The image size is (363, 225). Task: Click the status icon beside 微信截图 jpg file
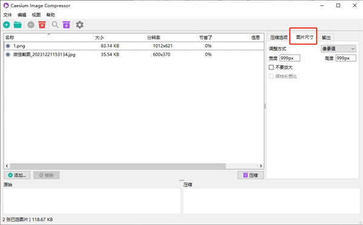[8, 54]
